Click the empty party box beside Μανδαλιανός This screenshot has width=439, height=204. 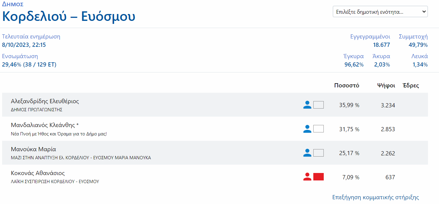318,129
